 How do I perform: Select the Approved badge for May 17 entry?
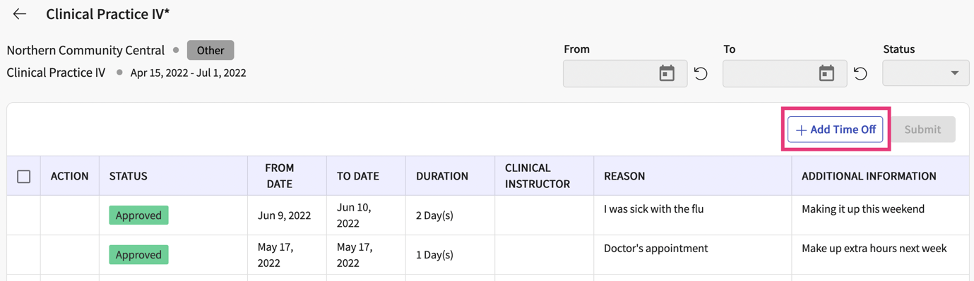[x=139, y=255]
